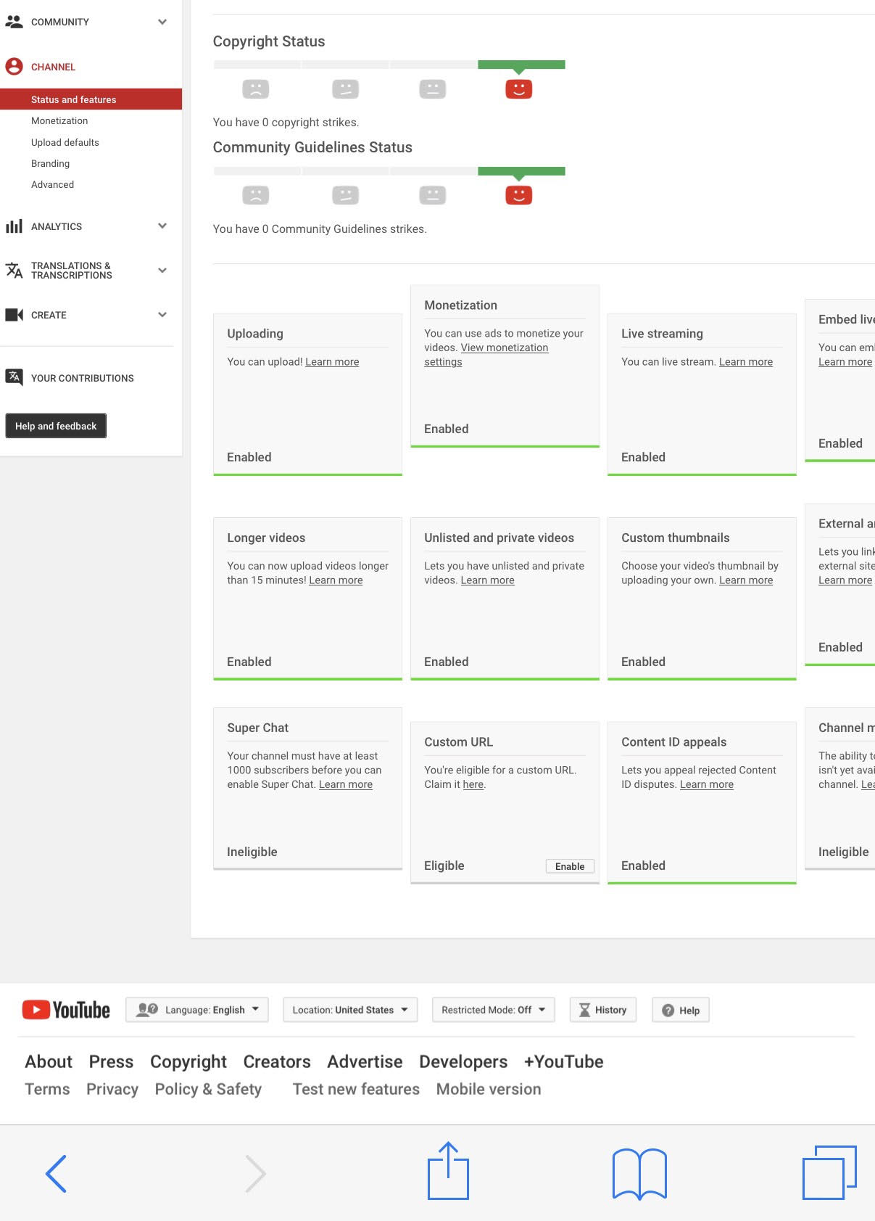
Task: Click the YouTube logo in footer
Action: pyautogui.click(x=66, y=1010)
